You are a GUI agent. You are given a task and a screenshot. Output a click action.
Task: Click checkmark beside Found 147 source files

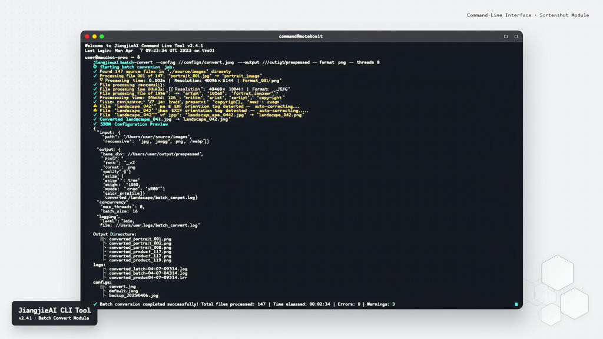95,71
